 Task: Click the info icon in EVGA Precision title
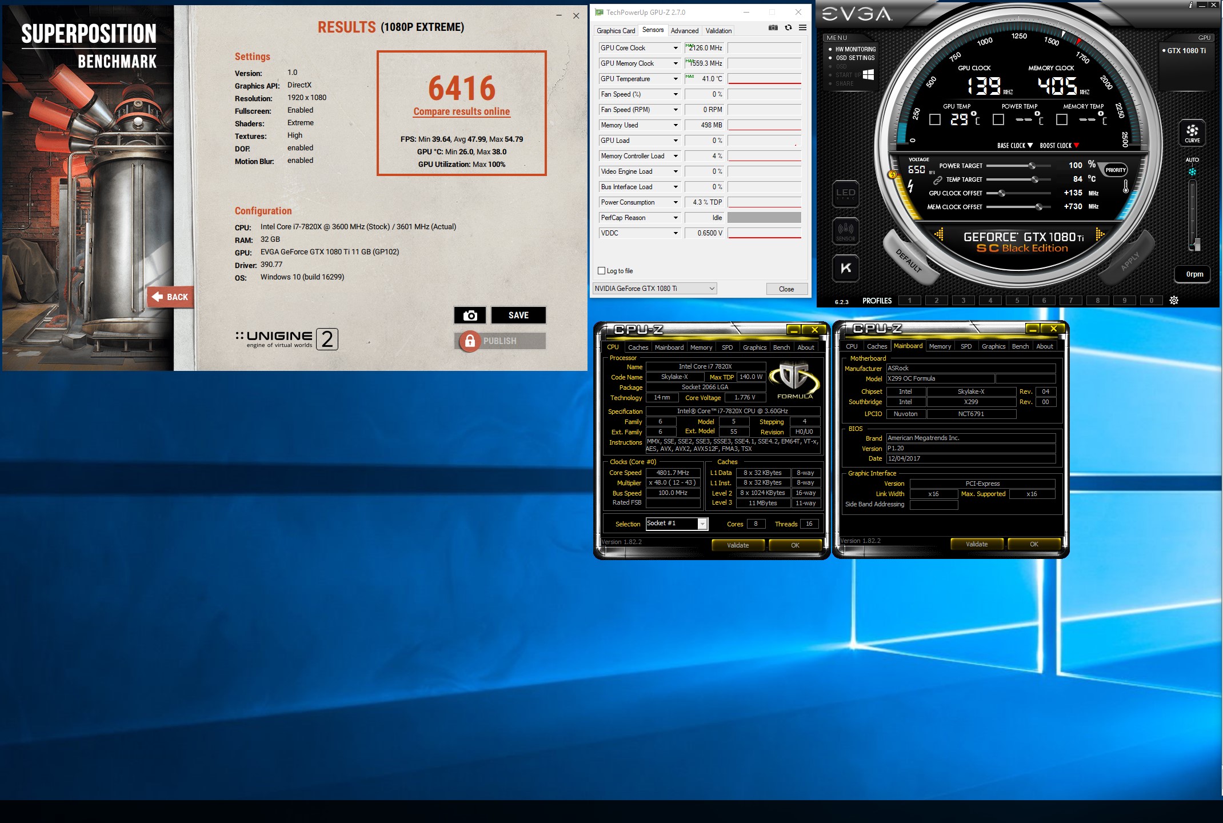pos(1191,5)
